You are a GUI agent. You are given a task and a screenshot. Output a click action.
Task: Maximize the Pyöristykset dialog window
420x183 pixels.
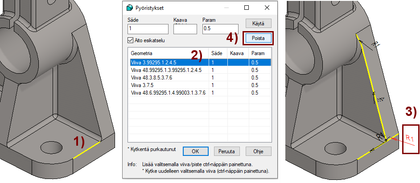coord(247,8)
